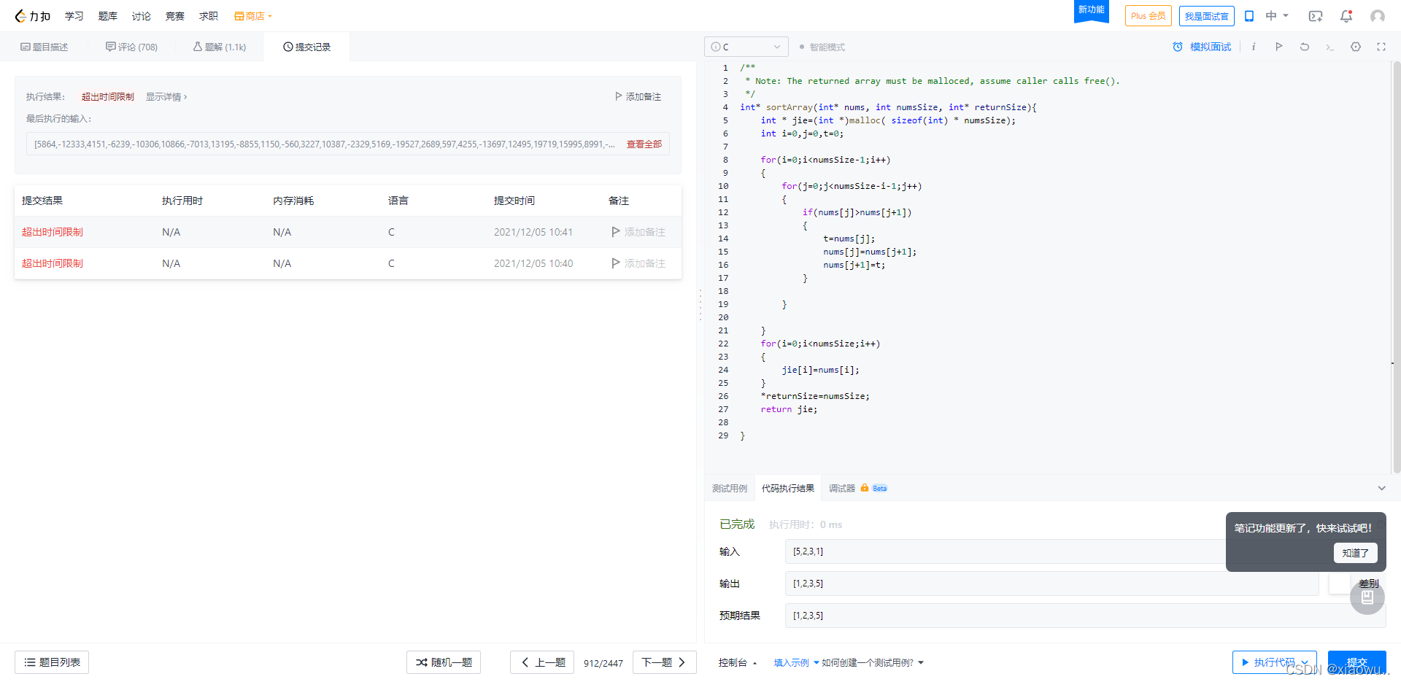
Task: Dismiss tooltip with 知道了 button
Action: point(1356,553)
